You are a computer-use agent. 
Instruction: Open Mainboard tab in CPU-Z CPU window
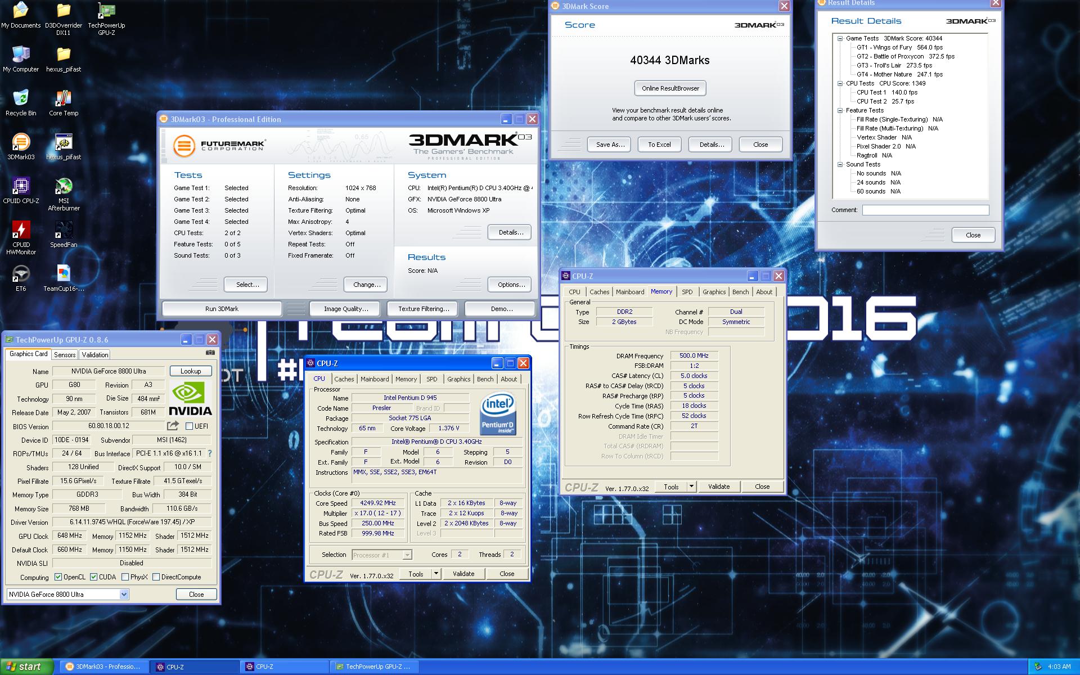(x=375, y=379)
